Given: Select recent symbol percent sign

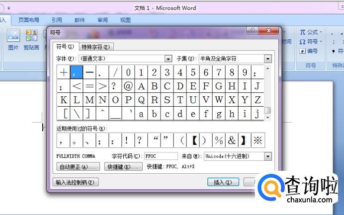Looking at the screenshot, I should 219,140.
